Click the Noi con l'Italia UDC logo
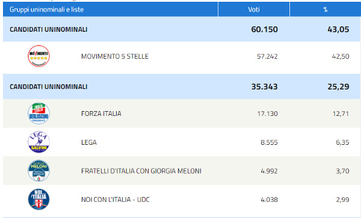Screen dimensions: 361x218 [x=39, y=199]
